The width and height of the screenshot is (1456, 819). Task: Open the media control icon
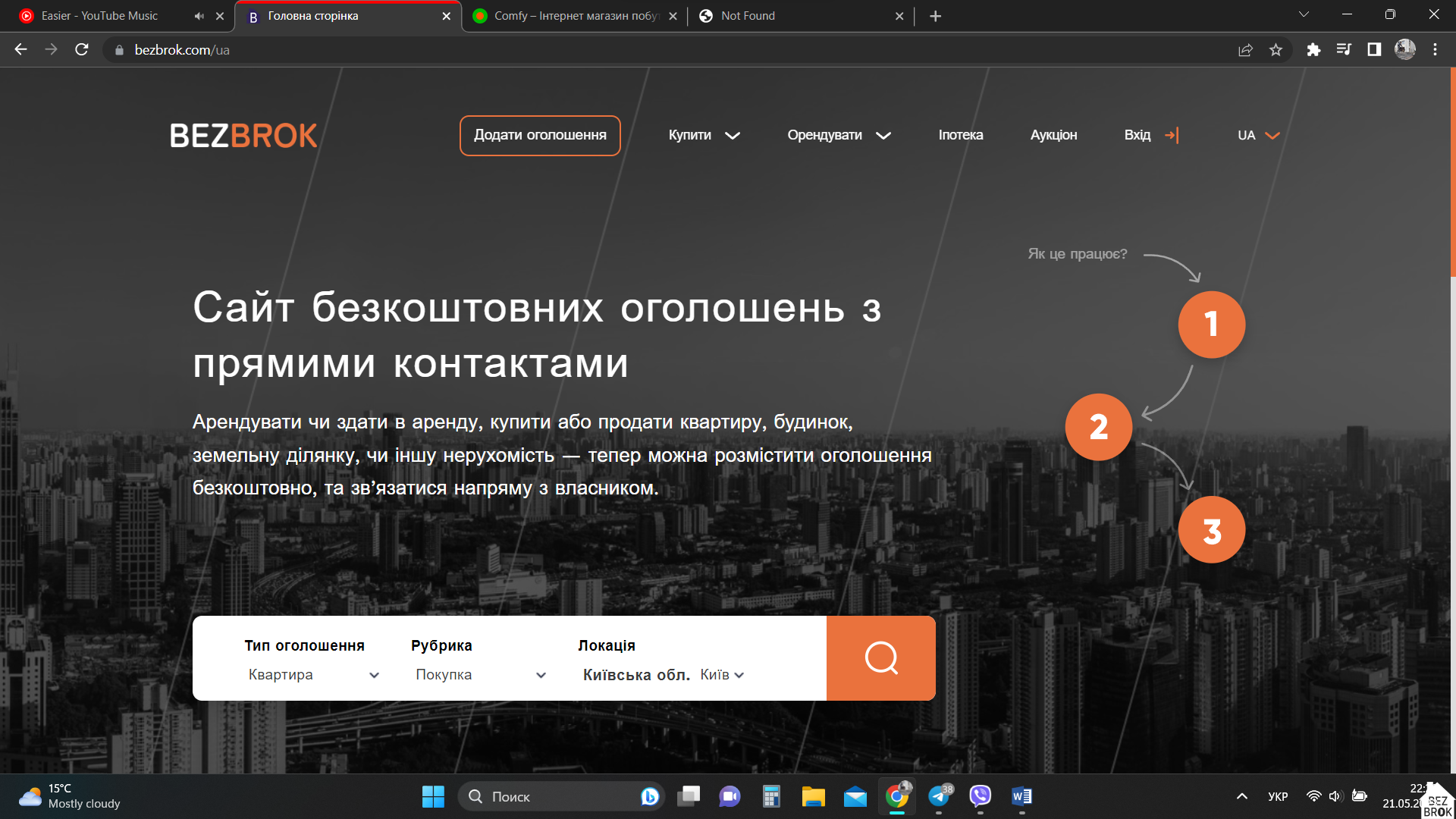[1344, 50]
